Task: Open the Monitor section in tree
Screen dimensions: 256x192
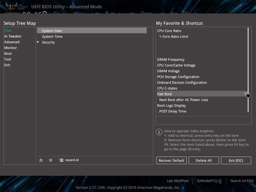Action: click(11, 48)
